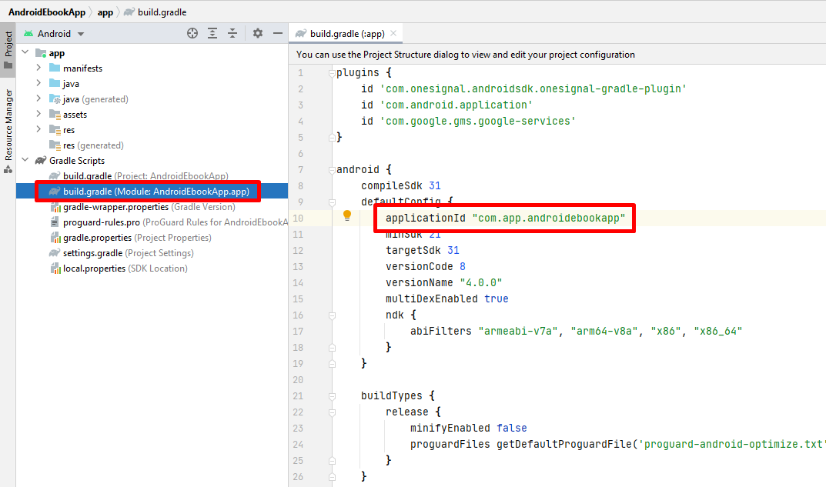Expand the assets folder

click(39, 115)
